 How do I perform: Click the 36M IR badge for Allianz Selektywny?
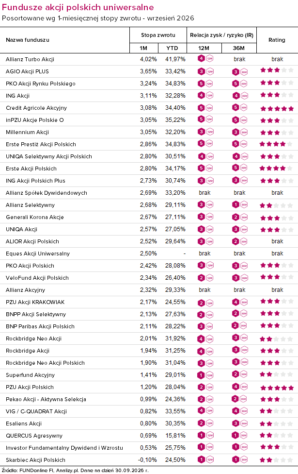point(240,204)
